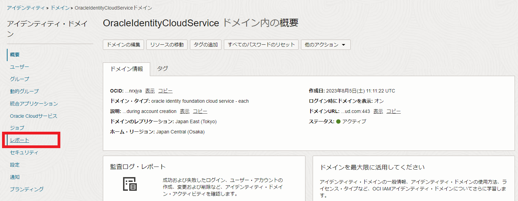Open 動的グループ in the sidebar
This screenshot has height=201, width=518.
(24, 91)
